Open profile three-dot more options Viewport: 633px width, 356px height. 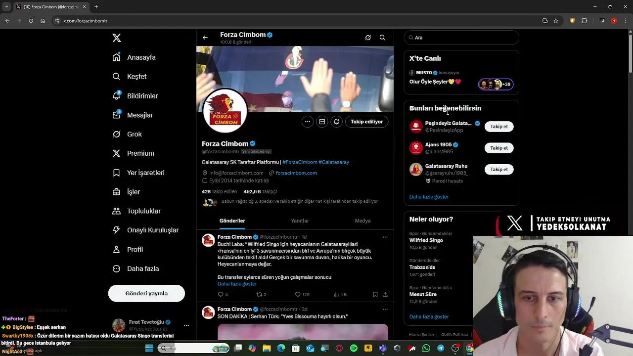pos(308,122)
